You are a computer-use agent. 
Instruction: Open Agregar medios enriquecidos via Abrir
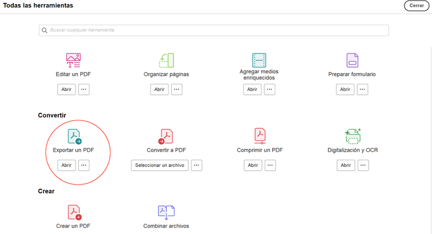tap(252, 89)
